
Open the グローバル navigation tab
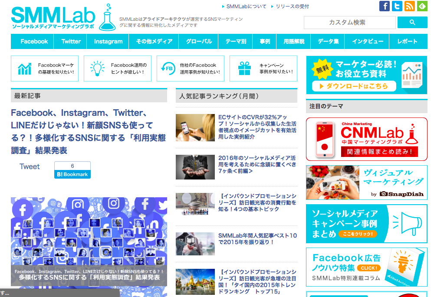pyautogui.click(x=199, y=42)
